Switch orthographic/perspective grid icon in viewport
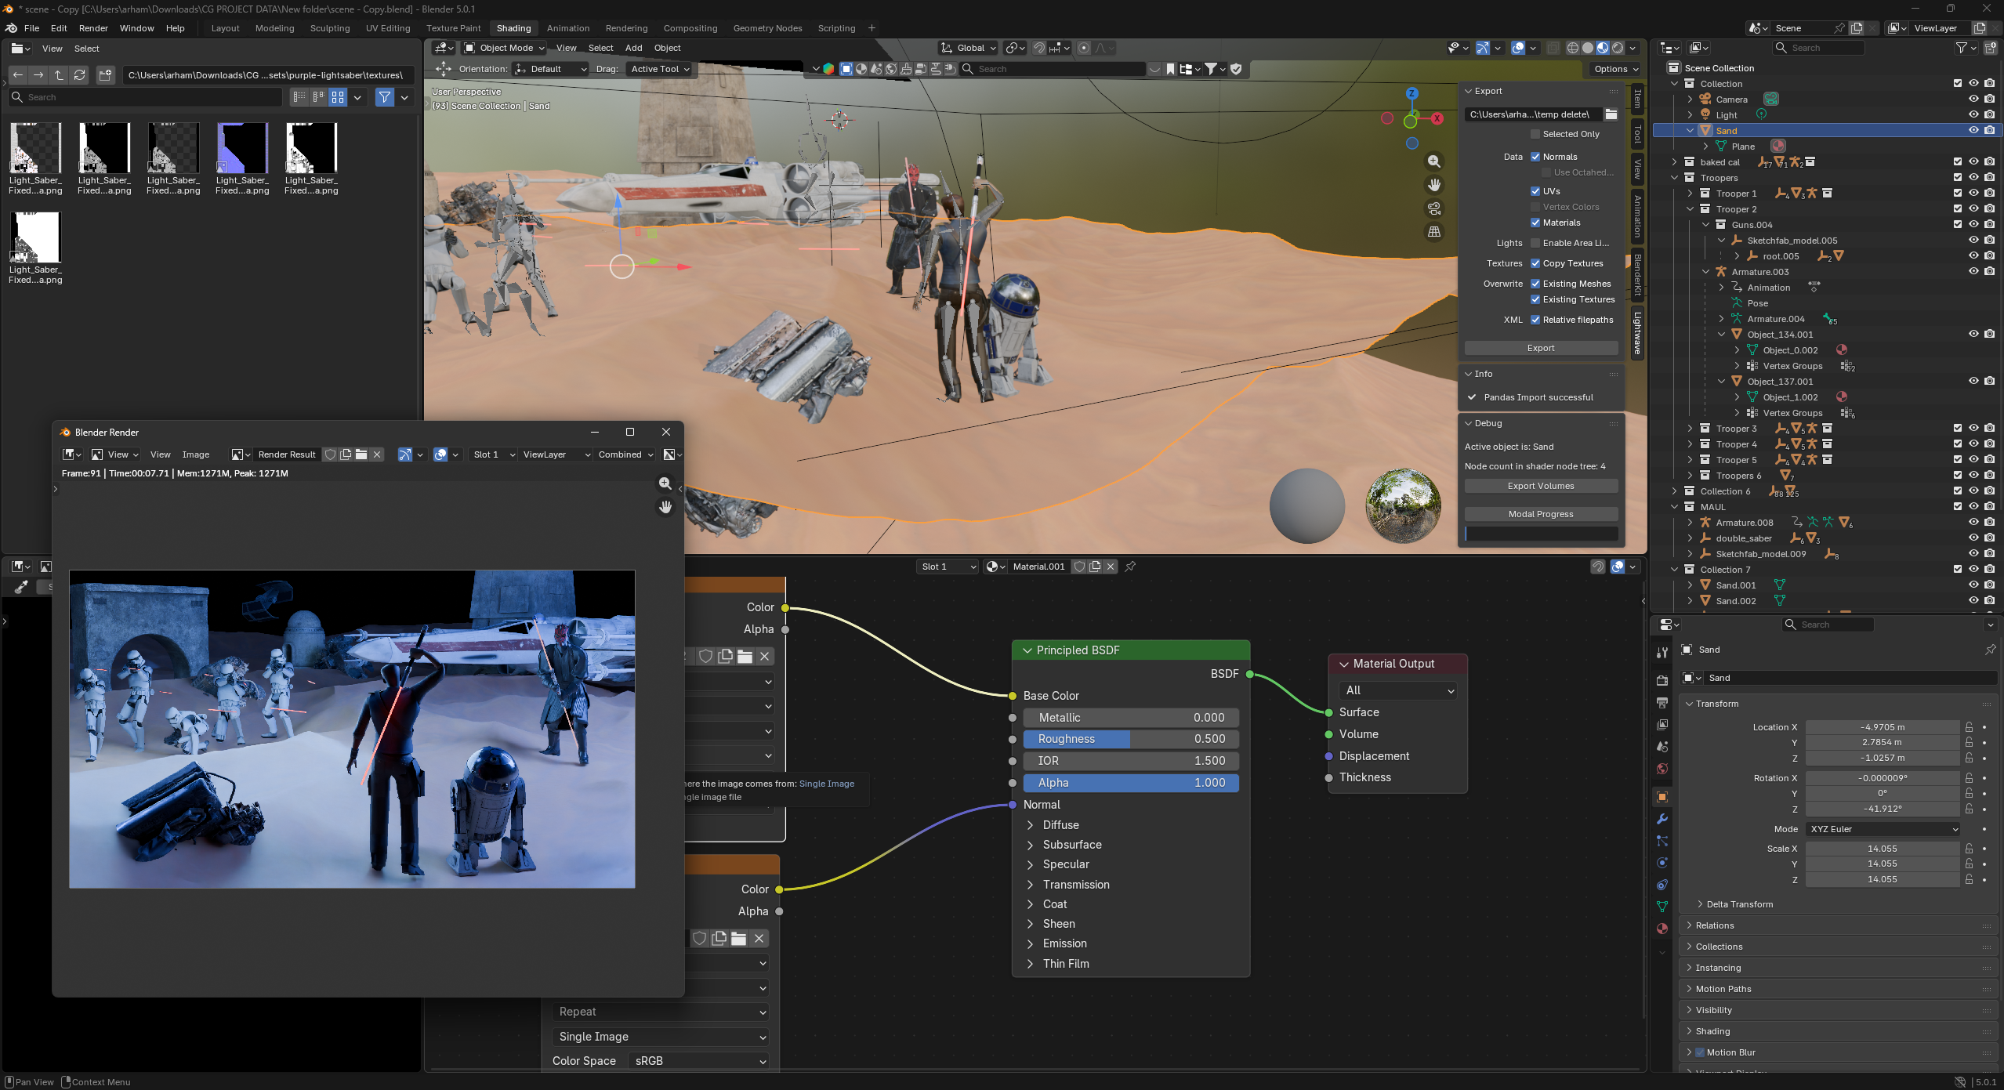The height and width of the screenshot is (1090, 2004). tap(1434, 232)
